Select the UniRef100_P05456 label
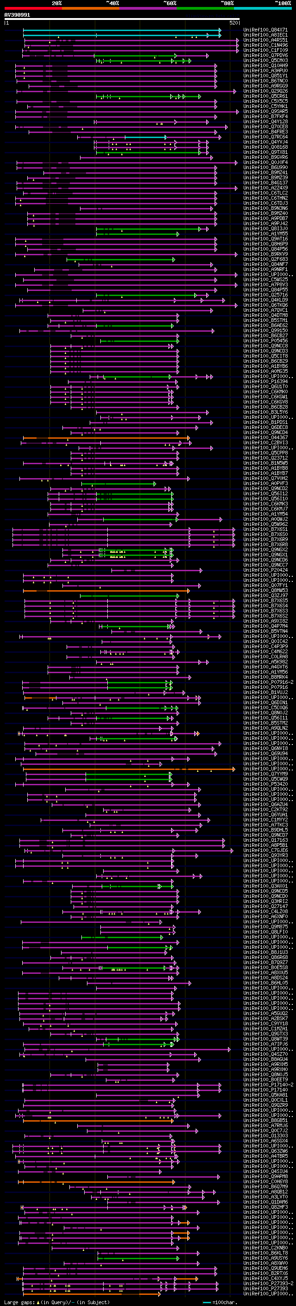296x1306 pixels. 265,341
